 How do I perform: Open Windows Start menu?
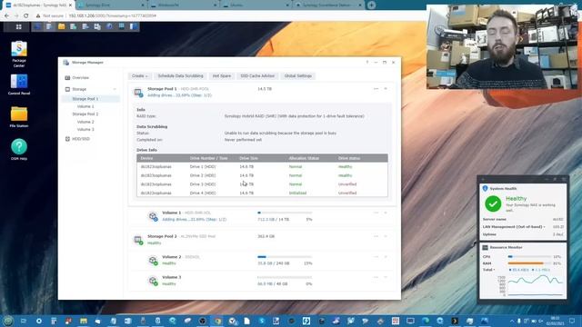[8, 321]
